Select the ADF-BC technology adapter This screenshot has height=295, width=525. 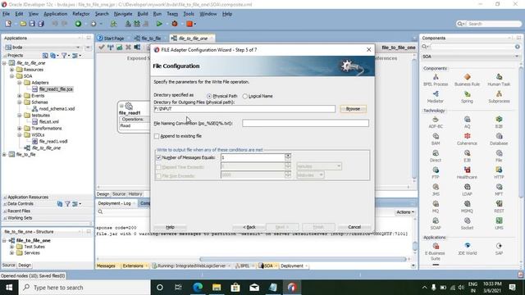coord(436,122)
